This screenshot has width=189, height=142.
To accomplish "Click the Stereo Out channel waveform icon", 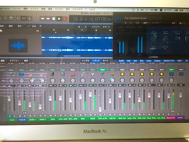I will pos(171,74).
